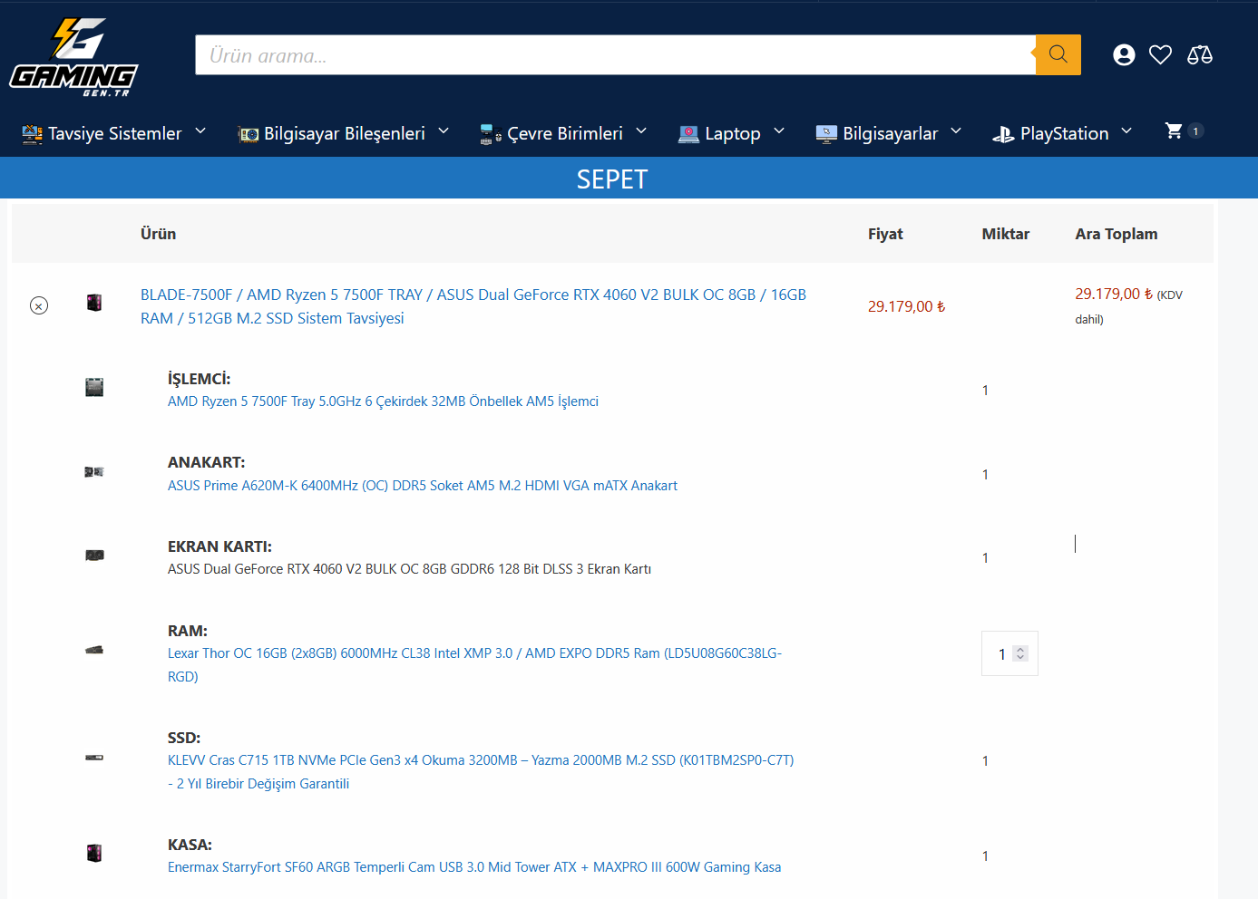Click the Laptop menu icon
The height and width of the screenshot is (899, 1258).
tap(689, 134)
